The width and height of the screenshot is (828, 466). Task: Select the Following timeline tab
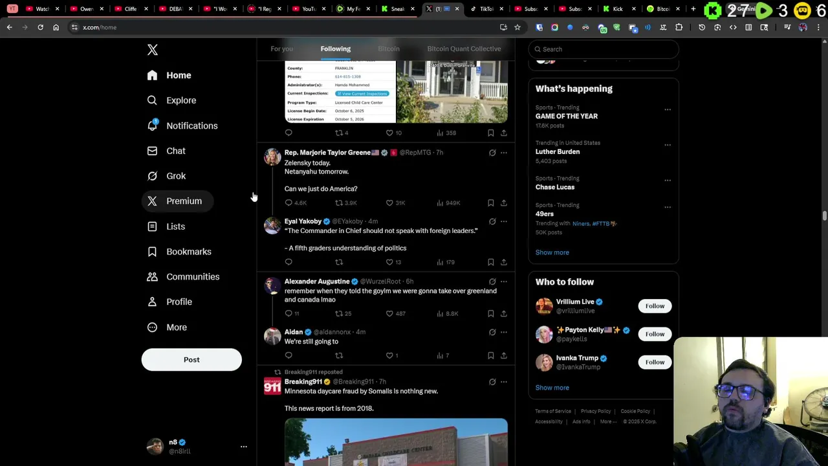[x=335, y=49]
